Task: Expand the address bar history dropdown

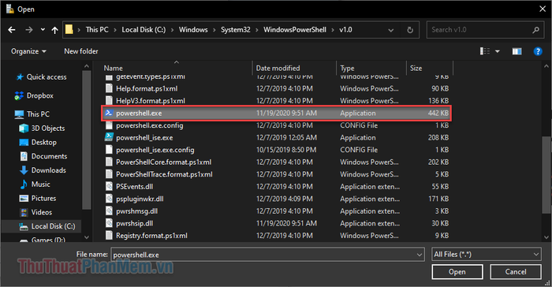Action: (391, 30)
